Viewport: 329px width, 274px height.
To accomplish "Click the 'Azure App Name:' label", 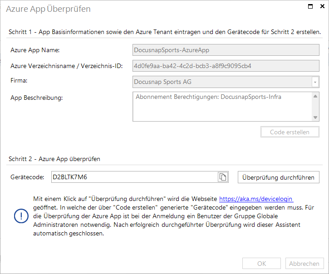I will pyautogui.click(x=35, y=50).
